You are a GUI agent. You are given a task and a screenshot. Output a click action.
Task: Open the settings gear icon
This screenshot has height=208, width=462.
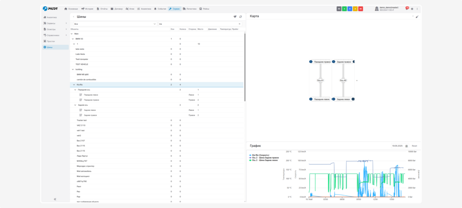412,9
